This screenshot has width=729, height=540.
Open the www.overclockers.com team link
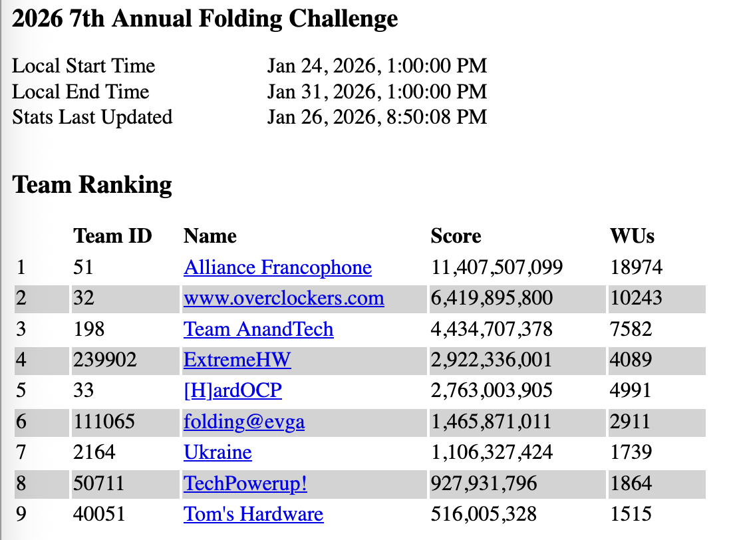(284, 298)
